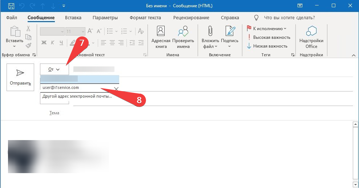Open the Адресная книга
359x188 pixels.
point(161,37)
